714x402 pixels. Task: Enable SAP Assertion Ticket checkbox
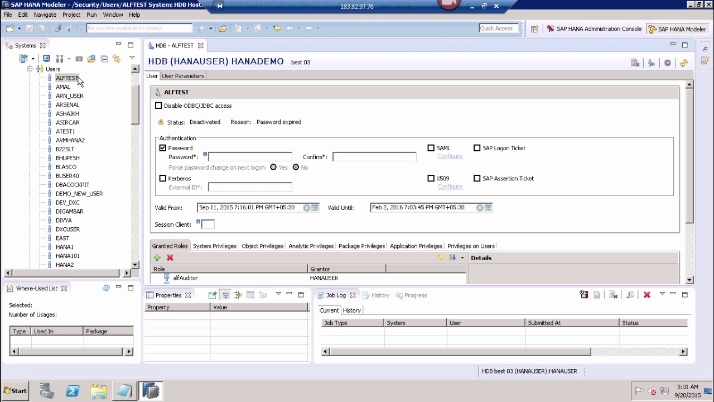pyautogui.click(x=477, y=178)
